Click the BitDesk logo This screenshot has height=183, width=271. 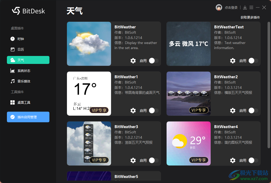click(x=28, y=11)
